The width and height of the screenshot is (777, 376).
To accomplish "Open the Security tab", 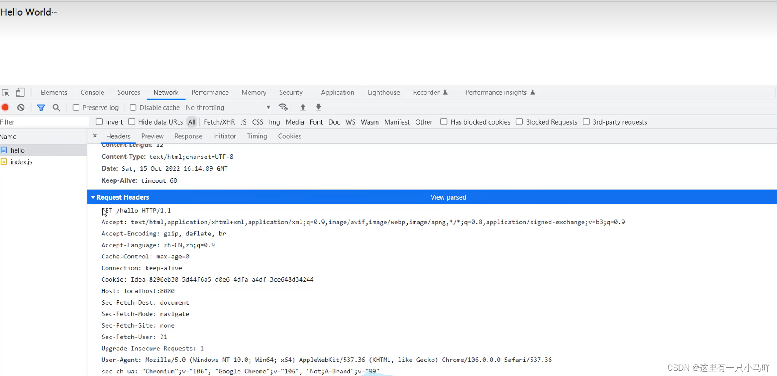I will click(291, 92).
